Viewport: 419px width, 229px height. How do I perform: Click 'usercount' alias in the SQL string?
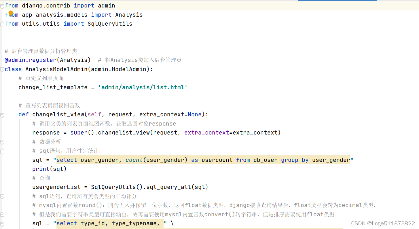[x=217, y=160]
